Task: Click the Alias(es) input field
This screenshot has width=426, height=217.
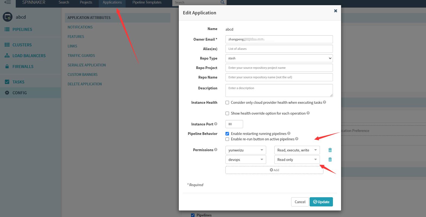Action: coord(279,49)
